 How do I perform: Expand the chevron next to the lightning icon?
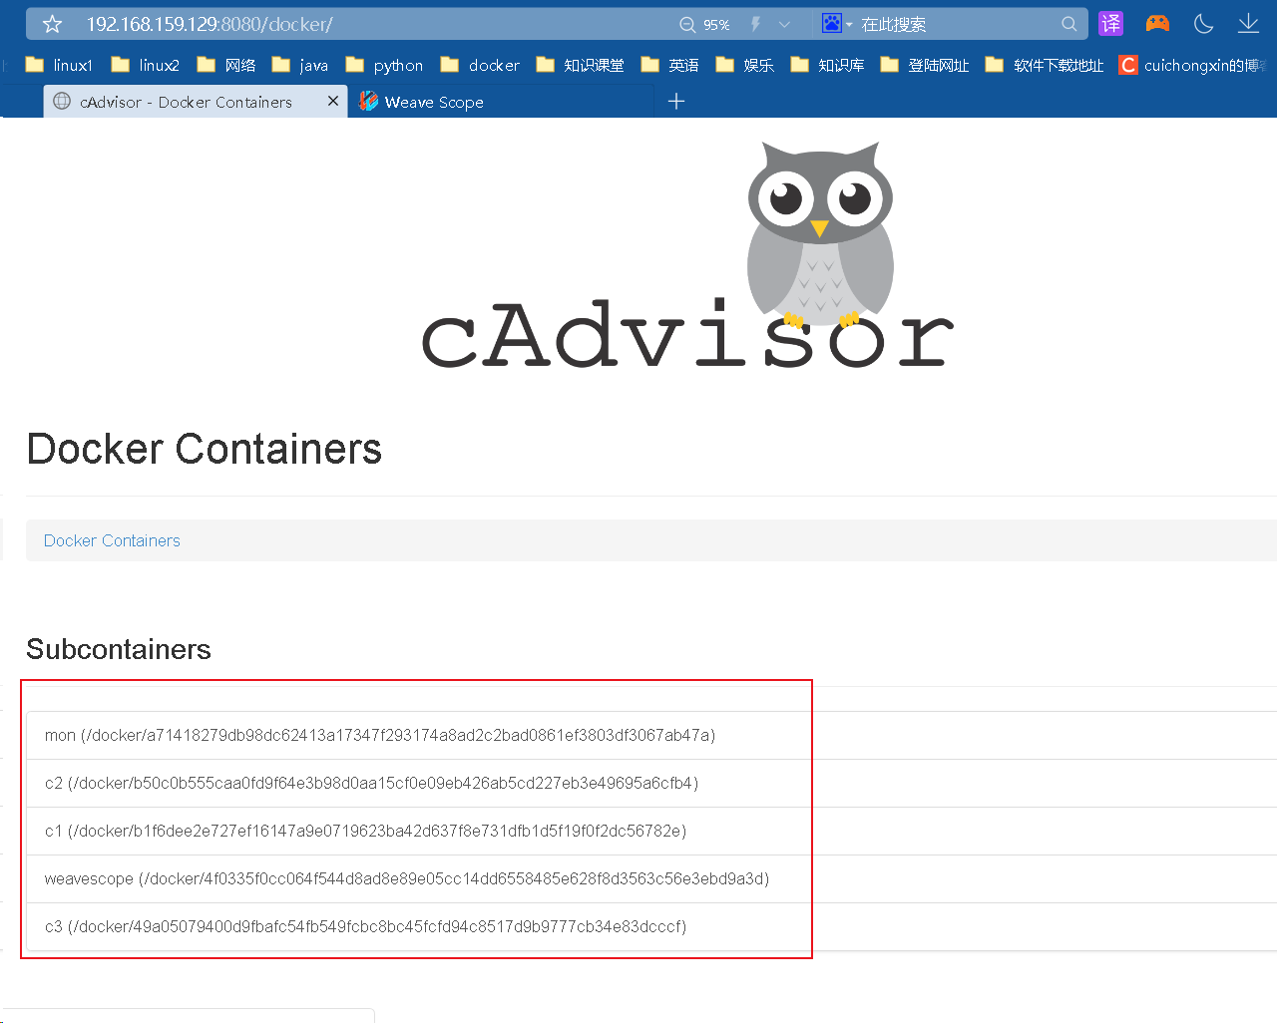[x=783, y=23]
